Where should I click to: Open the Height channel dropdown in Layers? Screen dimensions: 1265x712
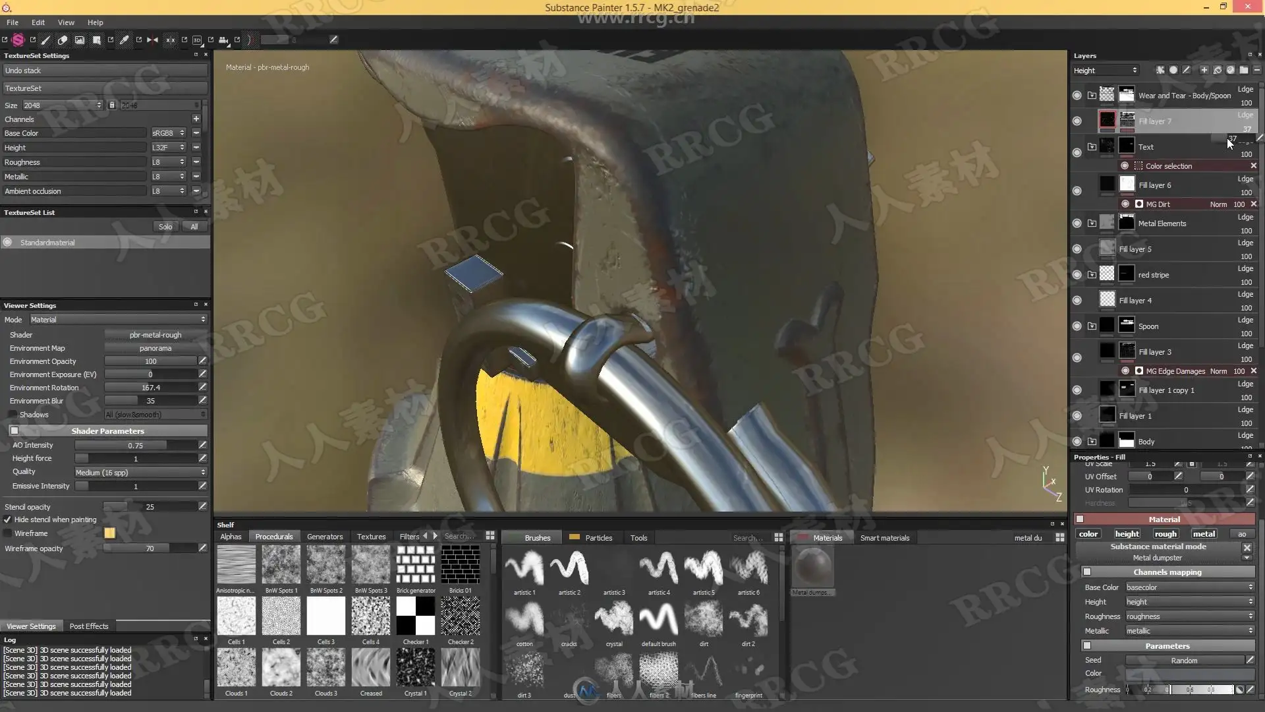click(1105, 71)
